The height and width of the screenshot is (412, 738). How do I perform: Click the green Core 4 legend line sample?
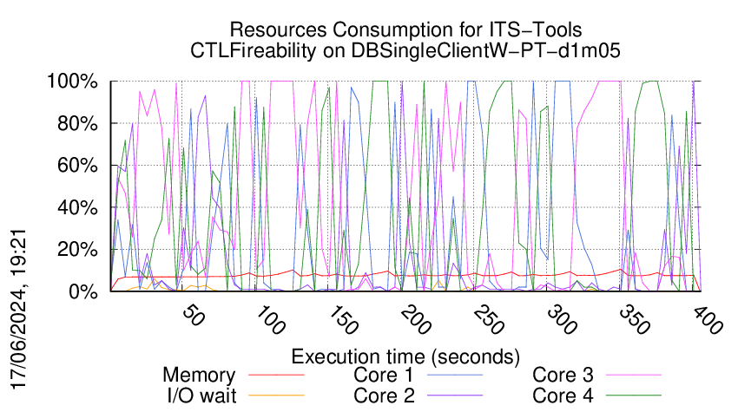[634, 396]
